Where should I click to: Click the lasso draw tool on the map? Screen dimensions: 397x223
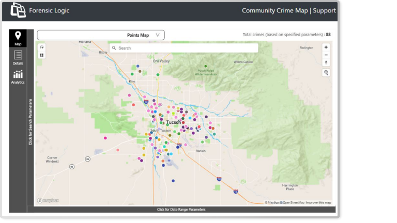click(42, 47)
